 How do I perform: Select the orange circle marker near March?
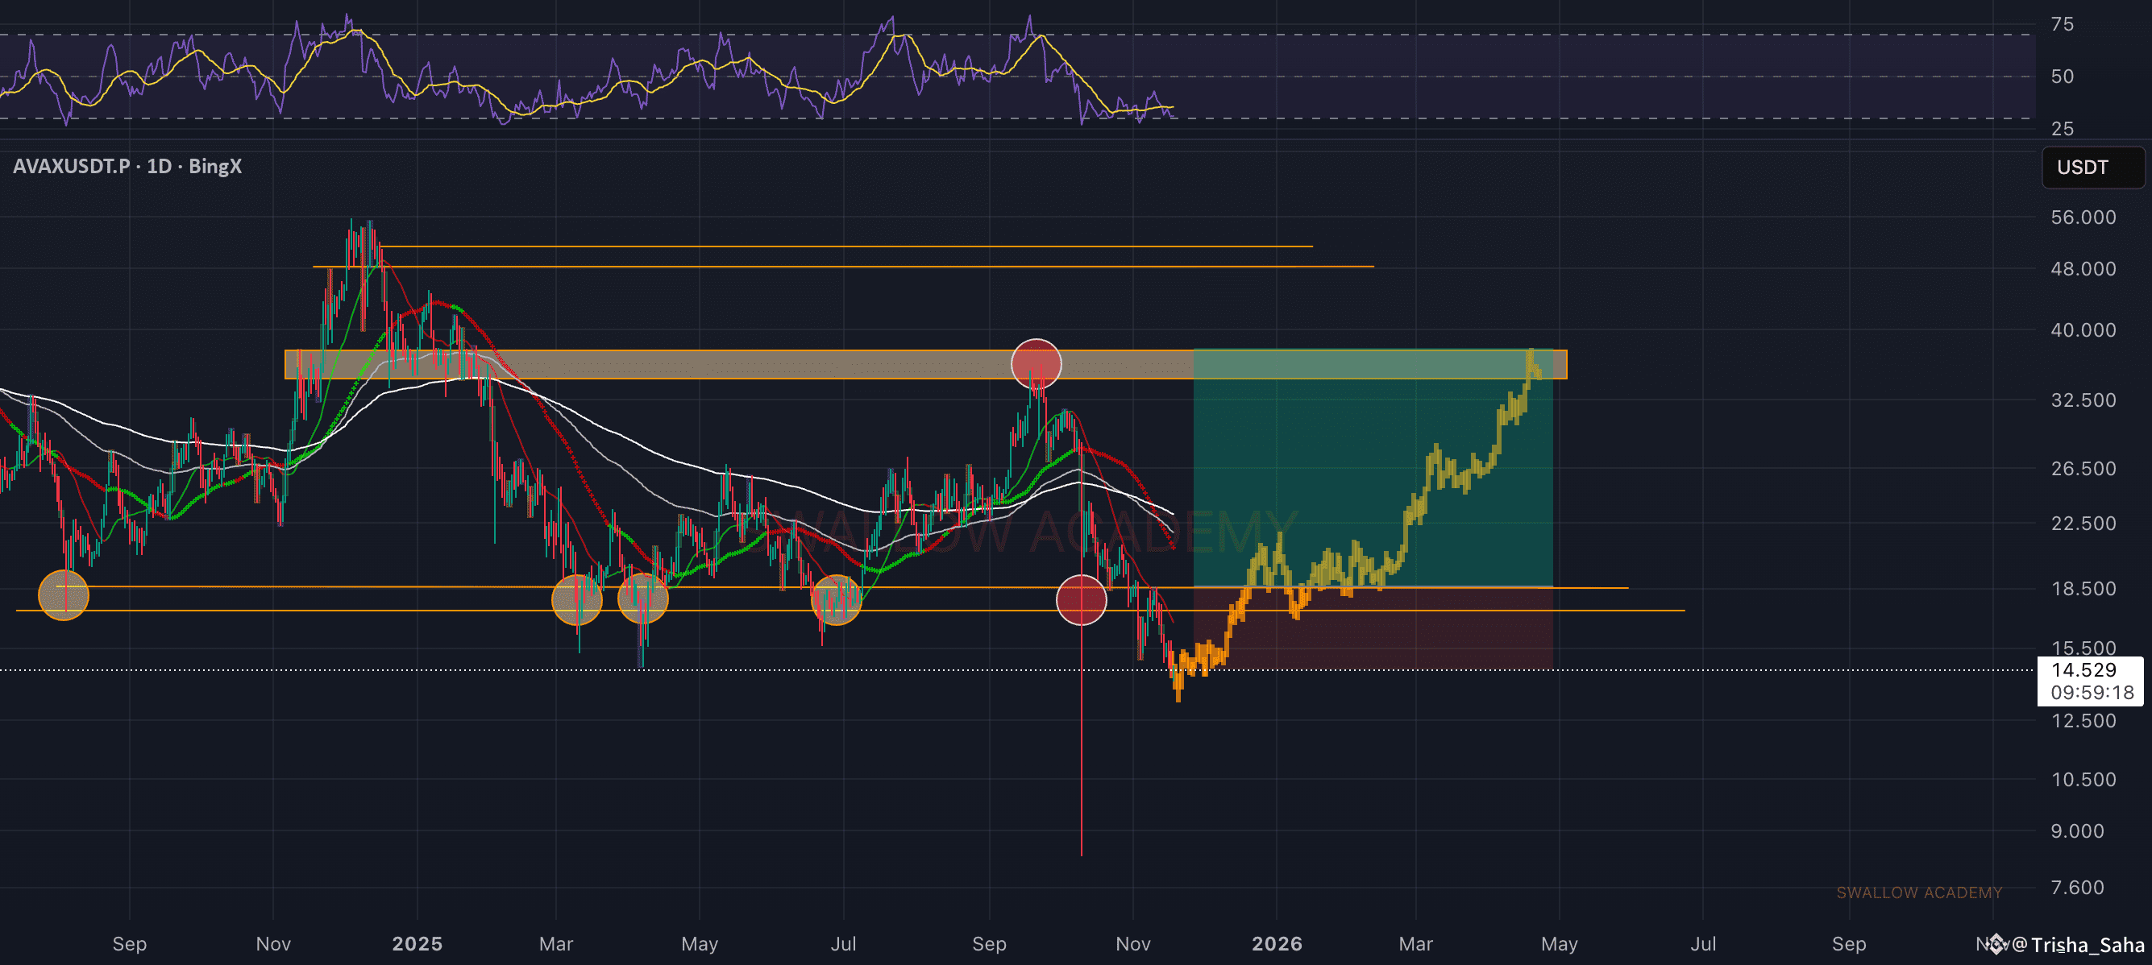click(576, 599)
